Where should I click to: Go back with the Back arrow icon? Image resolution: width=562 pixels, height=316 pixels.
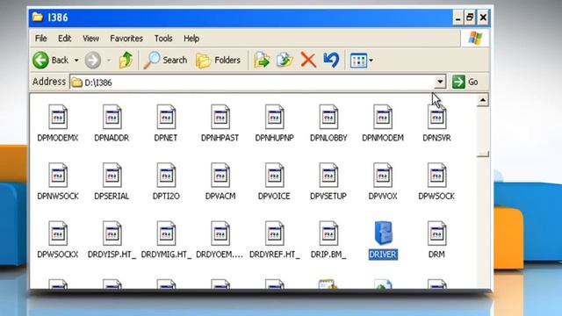pos(40,60)
